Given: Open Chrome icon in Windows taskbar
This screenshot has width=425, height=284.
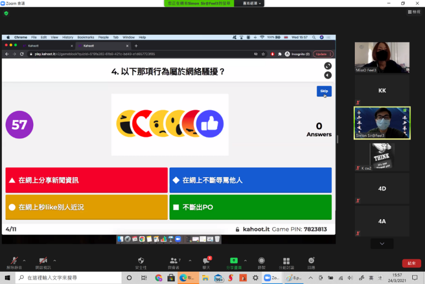Looking at the screenshot, I should (159, 278).
